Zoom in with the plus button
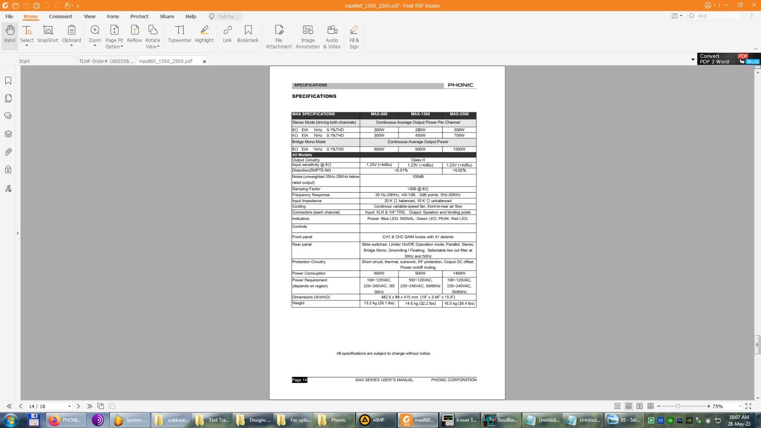The height and width of the screenshot is (428, 761). click(709, 406)
